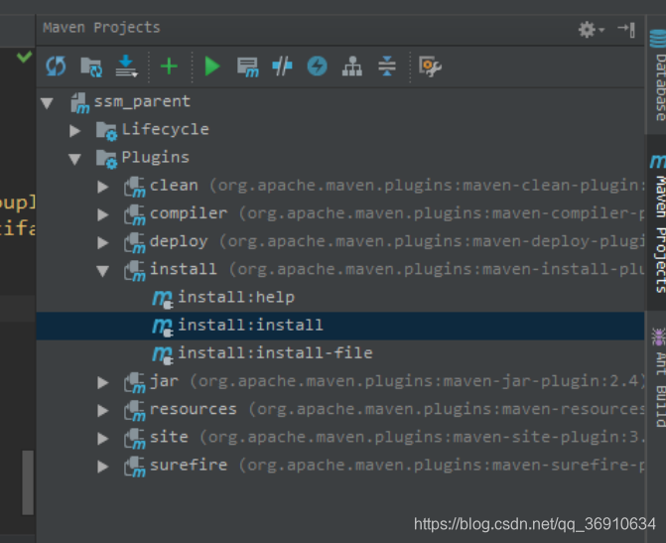Click the green inspection checkmark in editor
The image size is (666, 543).
(x=24, y=57)
